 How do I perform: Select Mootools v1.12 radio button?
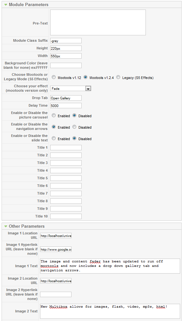pos(53,77)
